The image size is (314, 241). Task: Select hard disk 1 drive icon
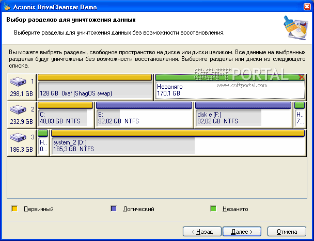coord(18,82)
